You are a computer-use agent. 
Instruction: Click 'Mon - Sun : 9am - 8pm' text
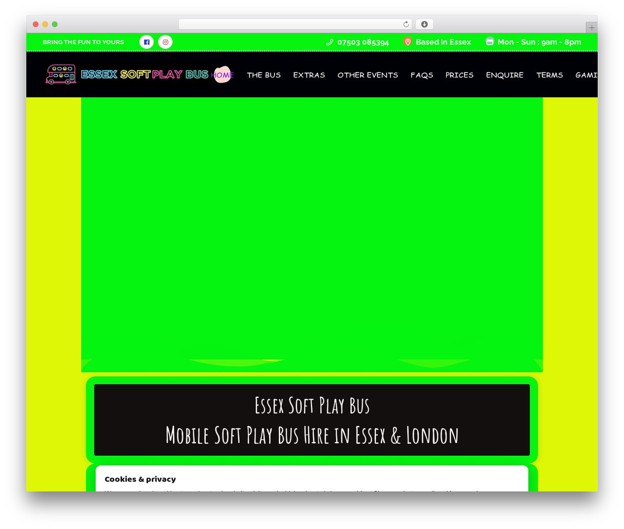point(539,42)
